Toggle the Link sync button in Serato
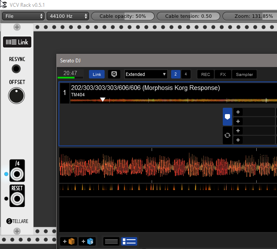Screen dimensions: 277x249 (x=97, y=74)
